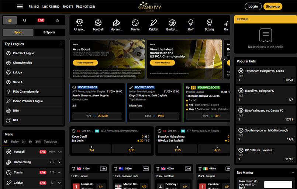Open NBA league
The height and width of the screenshot is (189, 297).
(34, 110)
